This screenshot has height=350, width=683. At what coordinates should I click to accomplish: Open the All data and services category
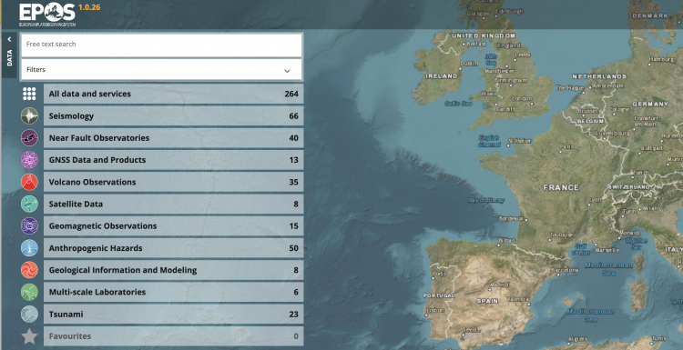[173, 94]
